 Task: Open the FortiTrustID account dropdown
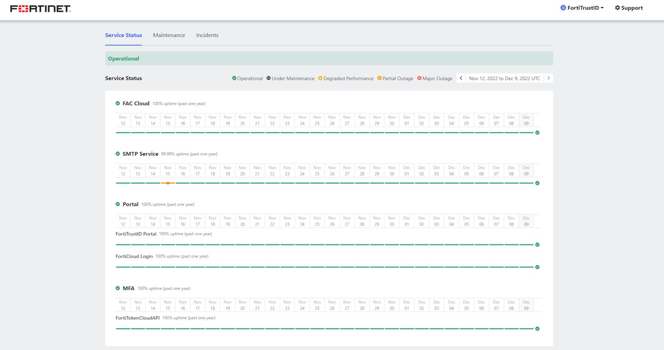(x=582, y=8)
